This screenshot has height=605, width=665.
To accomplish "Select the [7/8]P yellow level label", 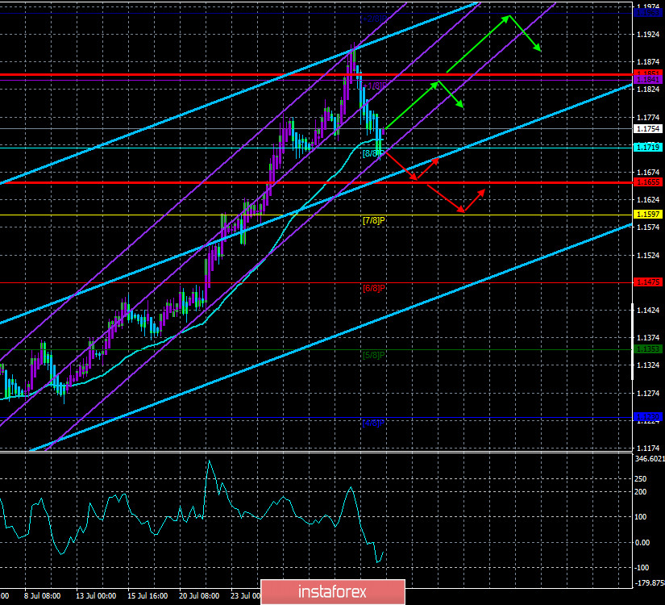I will coord(372,220).
